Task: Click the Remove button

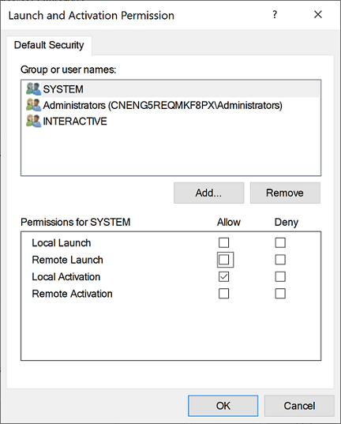Action: click(x=285, y=193)
